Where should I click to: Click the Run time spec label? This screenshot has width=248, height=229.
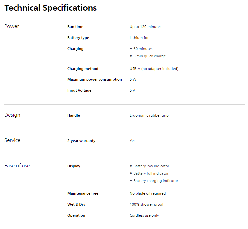75,27
